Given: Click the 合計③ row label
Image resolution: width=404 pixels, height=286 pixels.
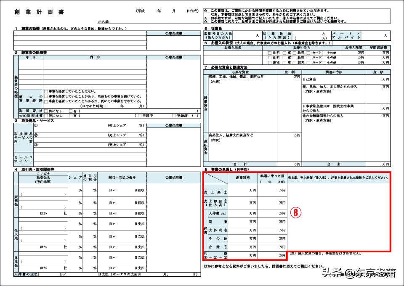Looking at the screenshot, I should click(218, 247).
